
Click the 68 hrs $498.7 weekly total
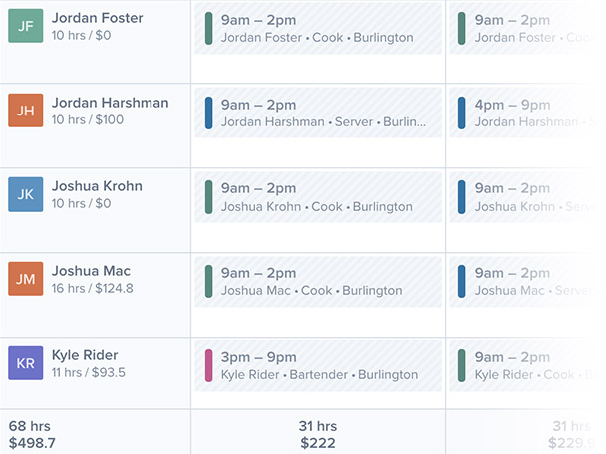pyautogui.click(x=32, y=434)
